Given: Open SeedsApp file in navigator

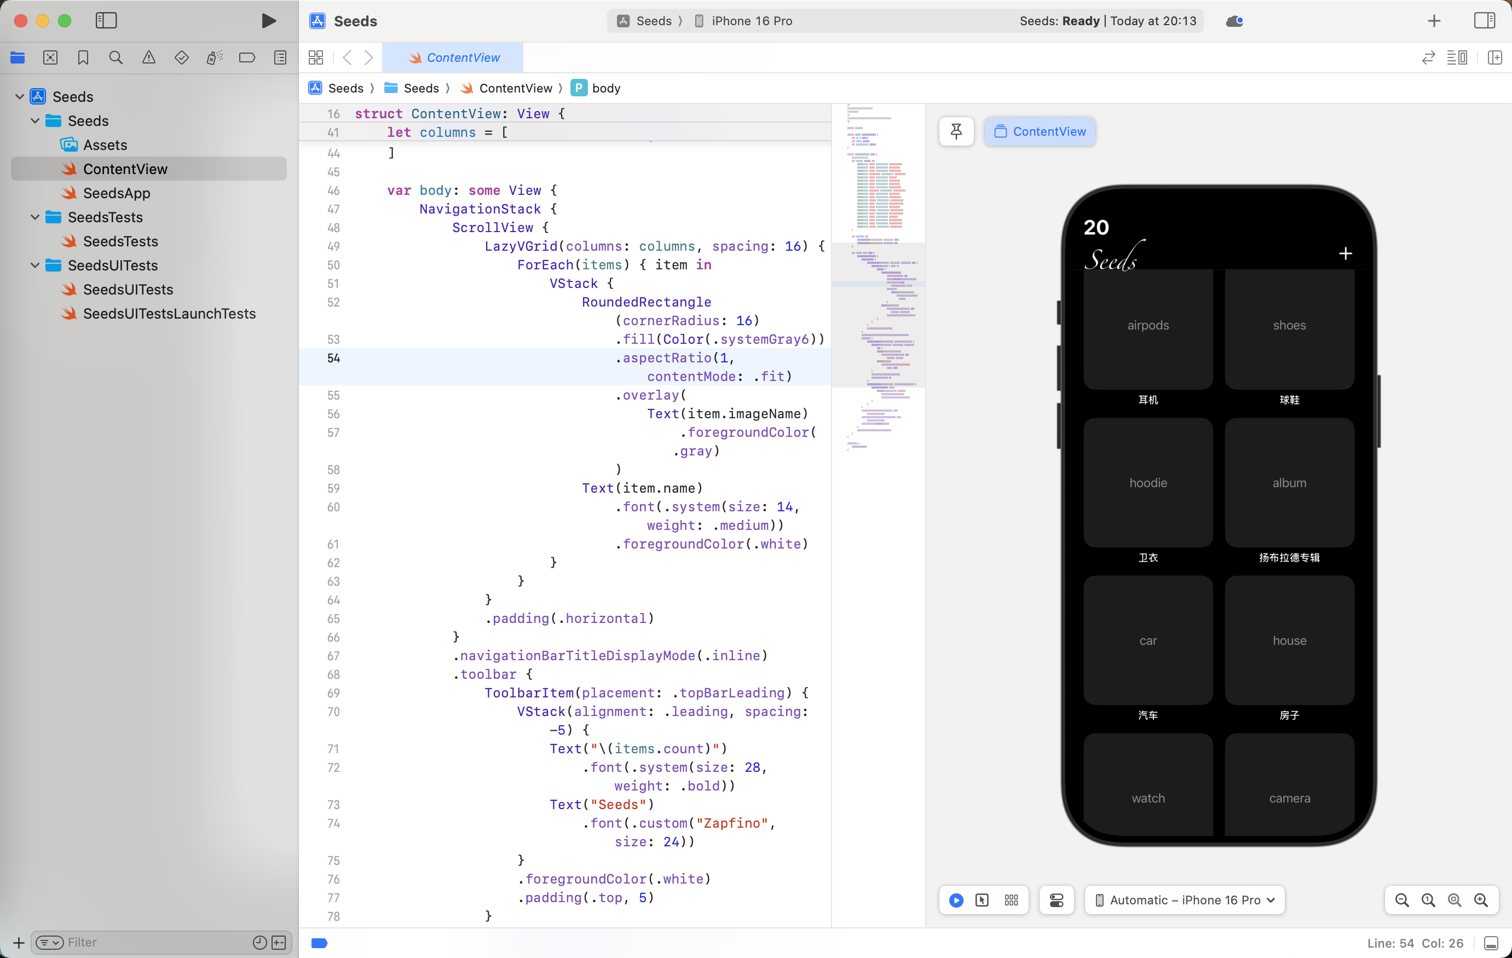Looking at the screenshot, I should click(117, 193).
